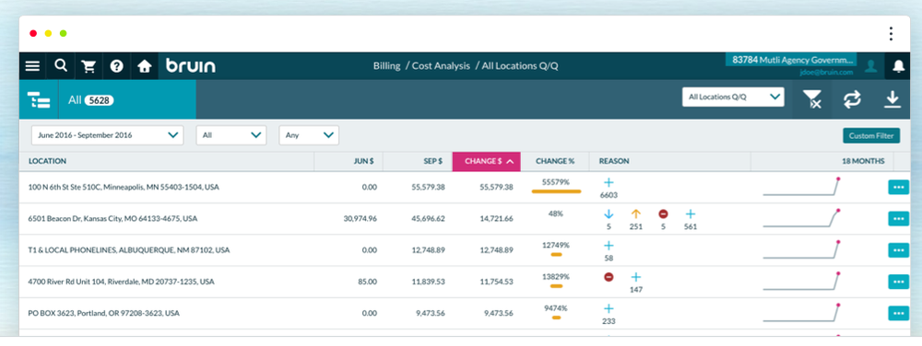This screenshot has height=346, width=922.
Task: Open the shopping cart icon
Action: click(x=89, y=66)
